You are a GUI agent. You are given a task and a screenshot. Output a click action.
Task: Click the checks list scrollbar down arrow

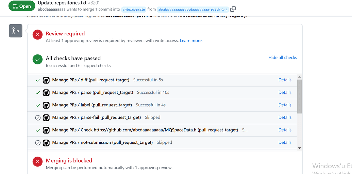tap(299, 148)
